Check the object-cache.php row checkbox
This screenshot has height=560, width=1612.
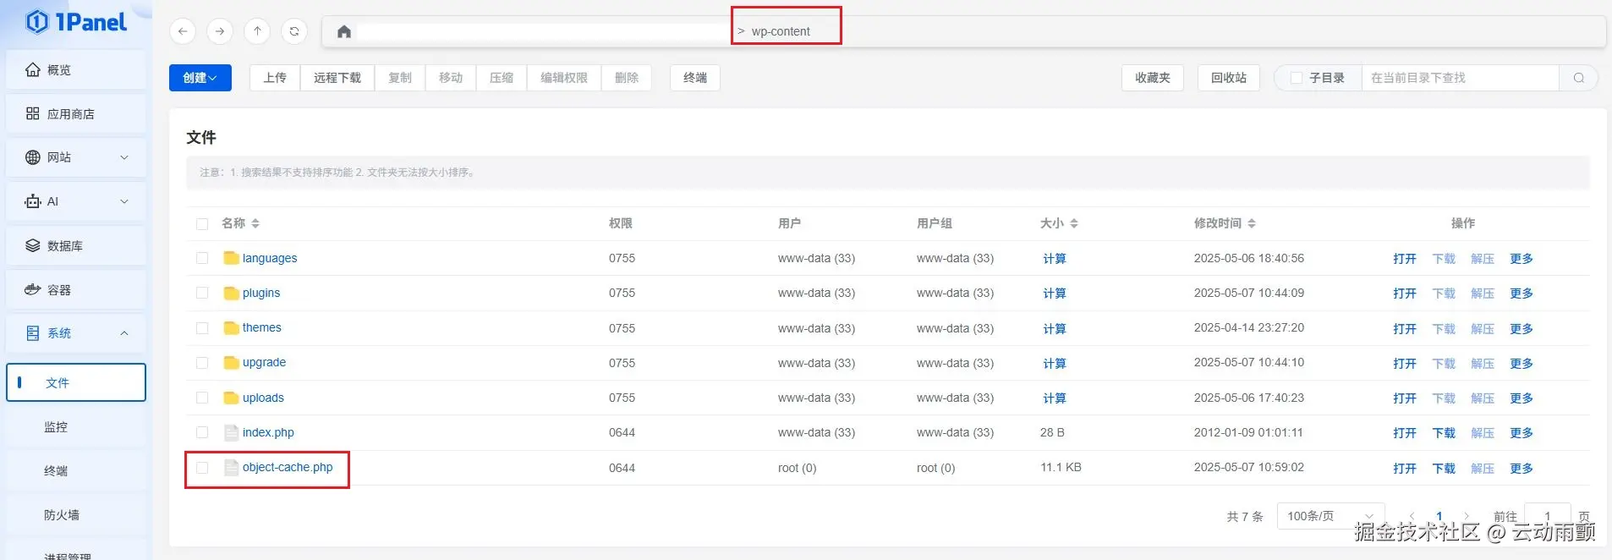tap(202, 468)
